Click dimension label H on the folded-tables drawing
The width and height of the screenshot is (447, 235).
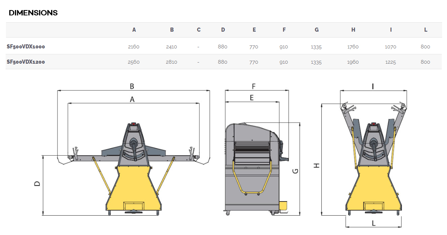[317, 165]
